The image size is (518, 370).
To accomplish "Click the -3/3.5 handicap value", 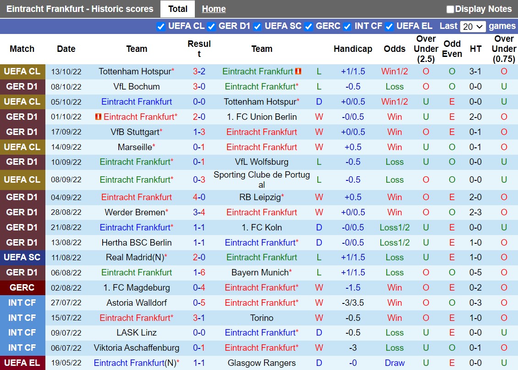I will 353,303.
